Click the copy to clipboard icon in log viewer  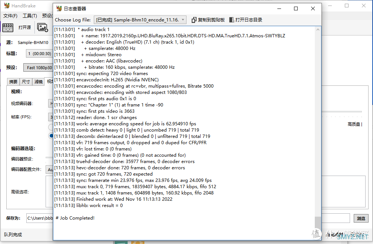click(x=194, y=20)
